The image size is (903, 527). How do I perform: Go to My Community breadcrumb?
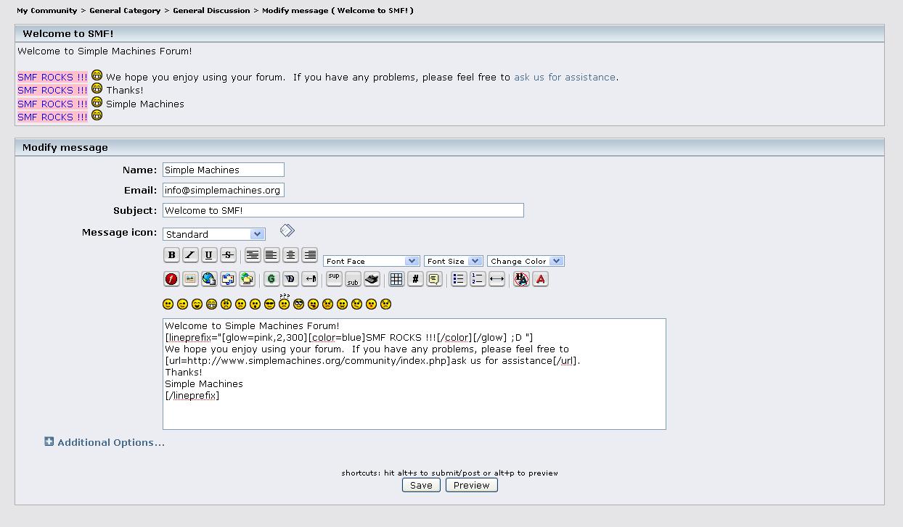click(47, 11)
